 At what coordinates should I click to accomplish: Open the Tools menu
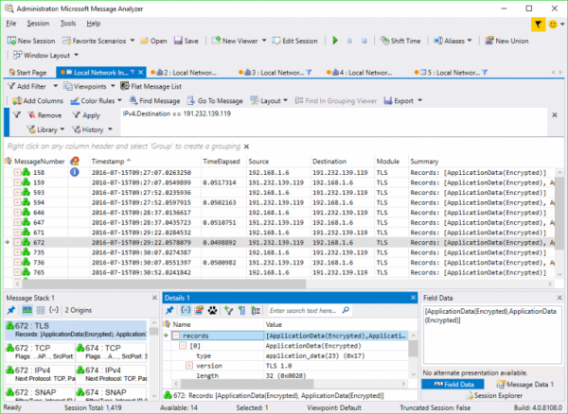(68, 24)
